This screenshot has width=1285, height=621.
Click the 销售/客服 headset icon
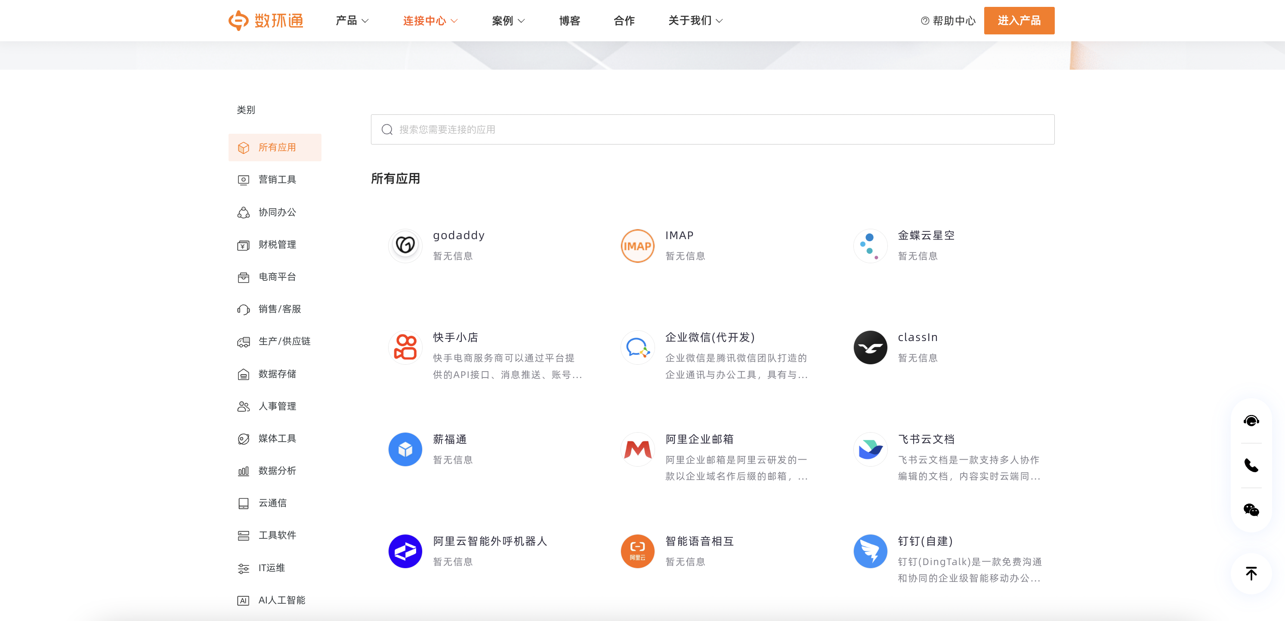click(x=244, y=310)
